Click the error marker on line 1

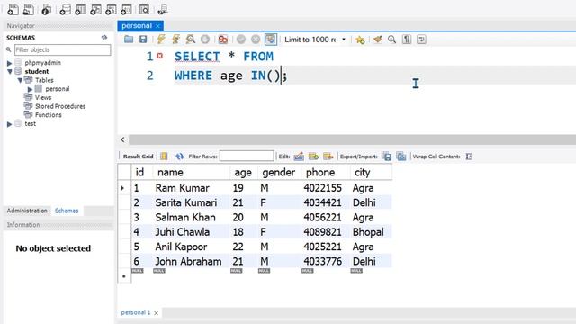pos(160,56)
